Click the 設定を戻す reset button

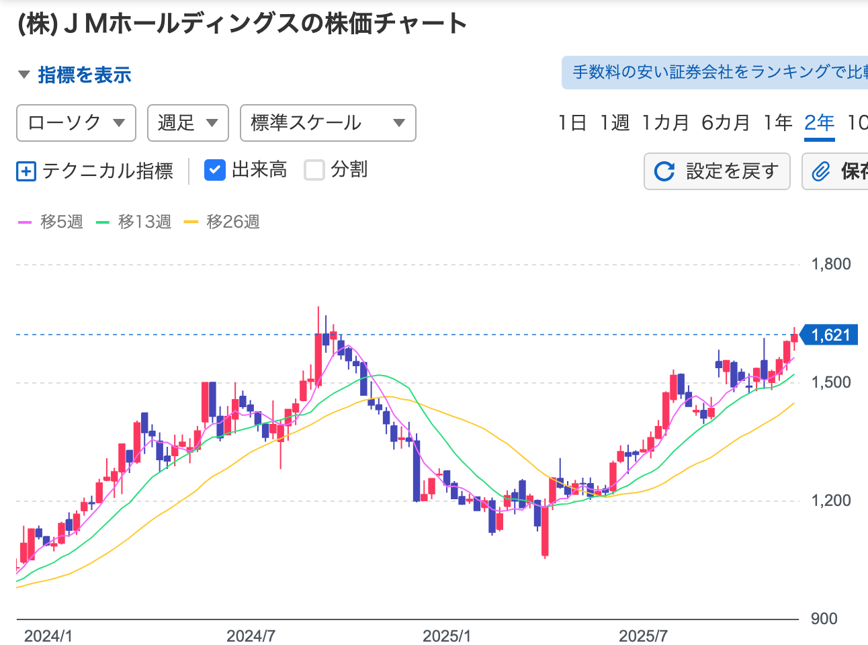click(x=717, y=171)
